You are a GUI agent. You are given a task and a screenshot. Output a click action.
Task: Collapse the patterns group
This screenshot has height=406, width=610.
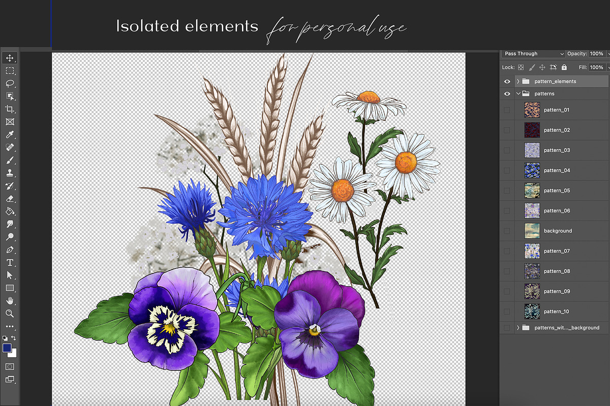(518, 94)
